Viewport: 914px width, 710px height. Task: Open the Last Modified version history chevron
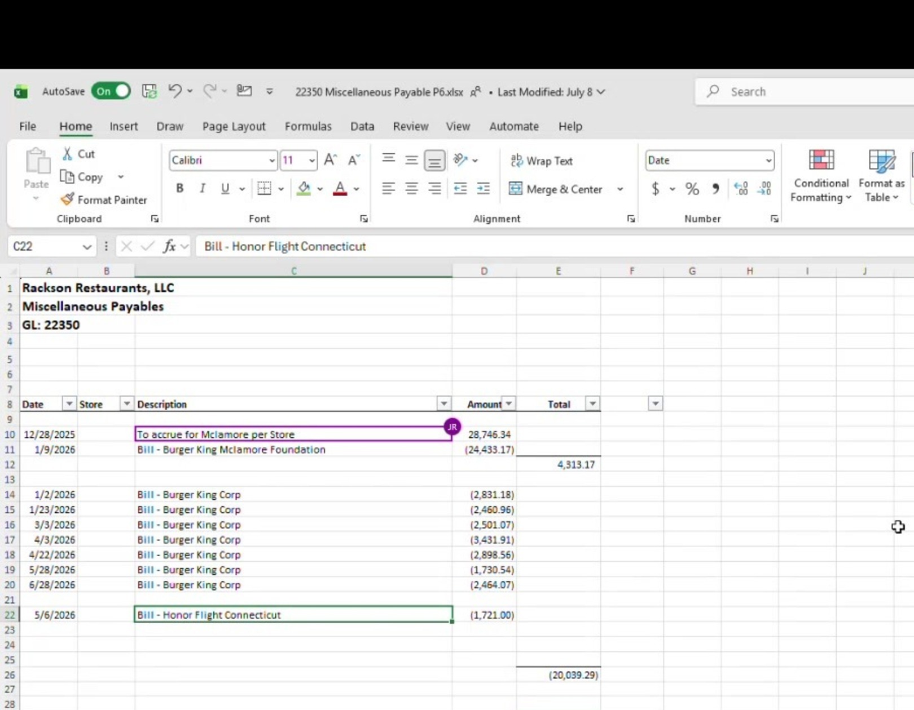pos(601,92)
